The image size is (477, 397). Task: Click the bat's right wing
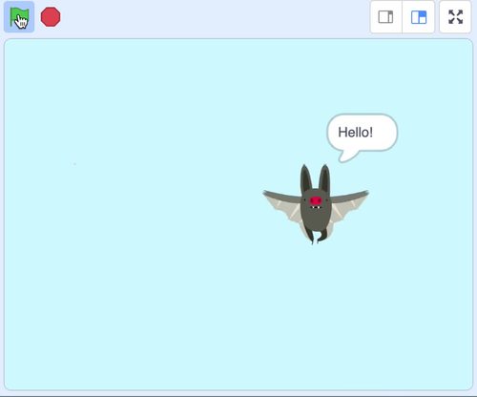pos(350,203)
